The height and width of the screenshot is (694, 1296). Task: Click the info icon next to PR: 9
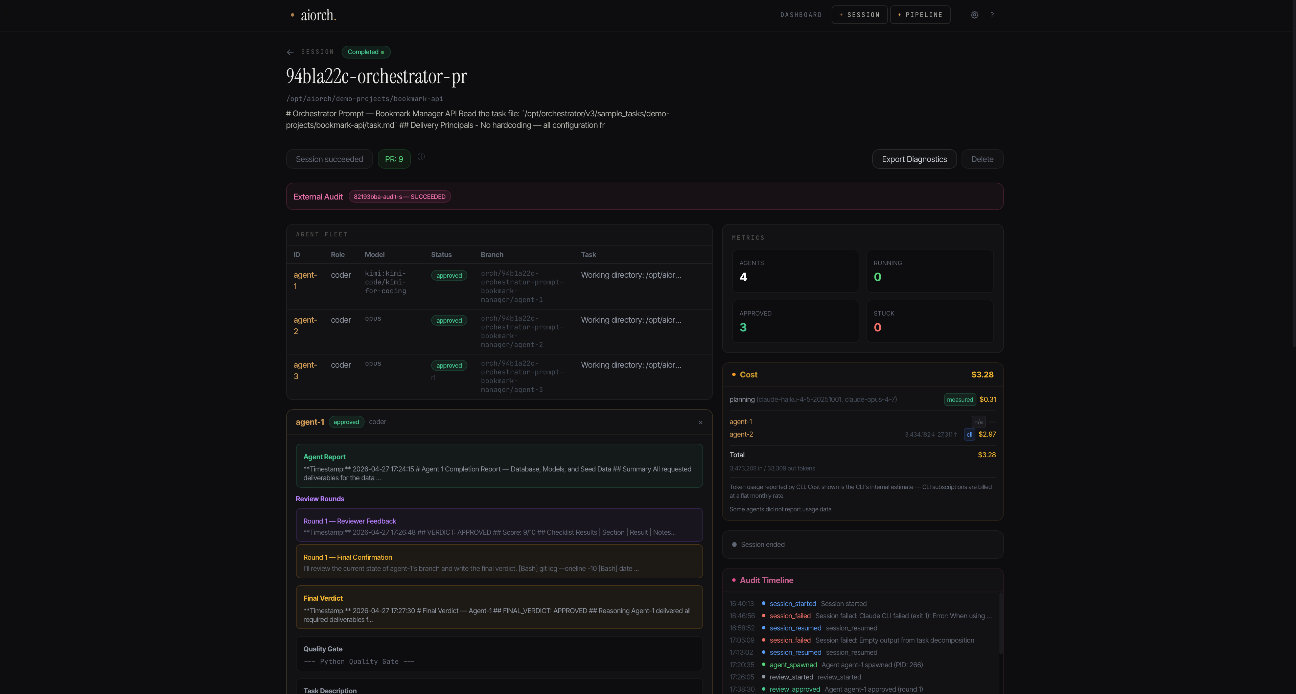point(421,157)
